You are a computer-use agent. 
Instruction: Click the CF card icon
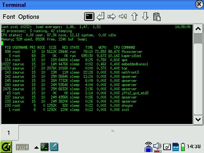point(167,147)
